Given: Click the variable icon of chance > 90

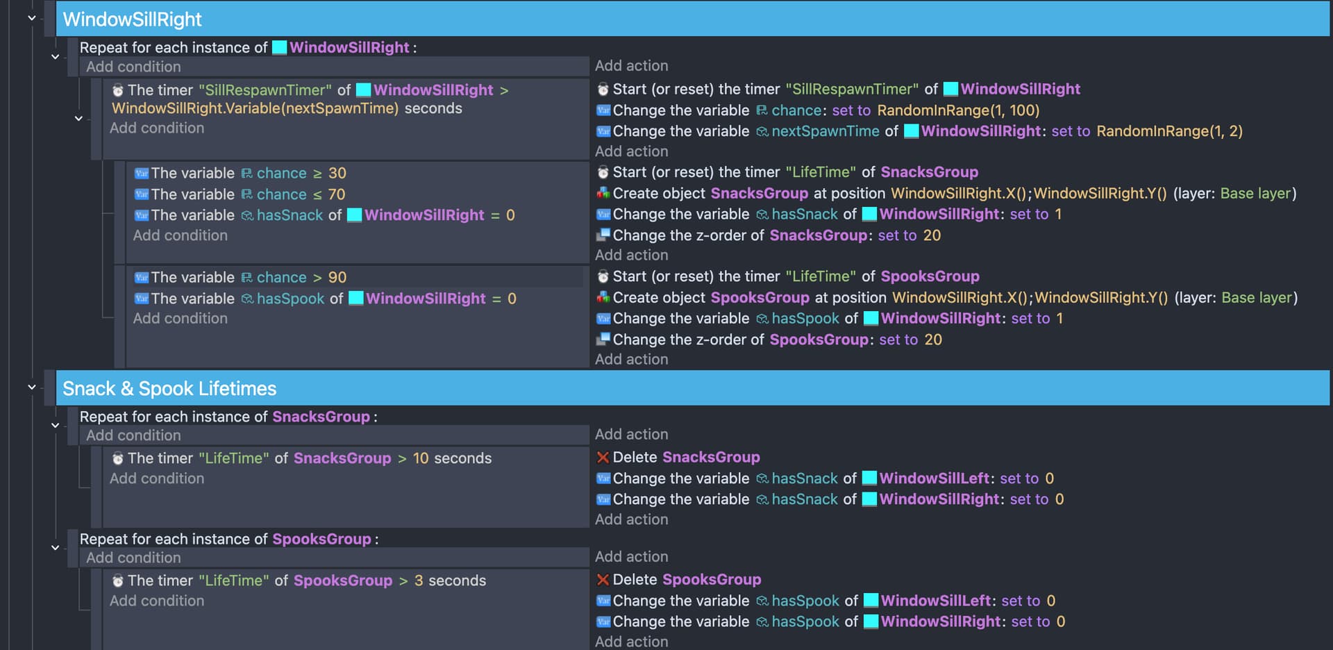Looking at the screenshot, I should [x=142, y=278].
